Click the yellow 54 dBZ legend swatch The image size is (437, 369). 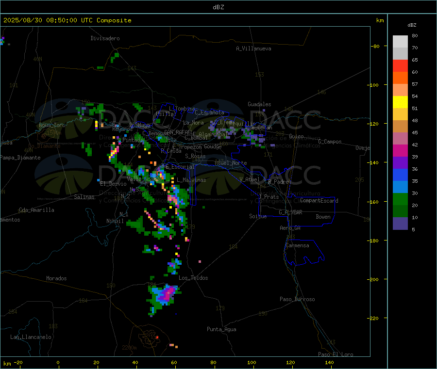point(400,102)
